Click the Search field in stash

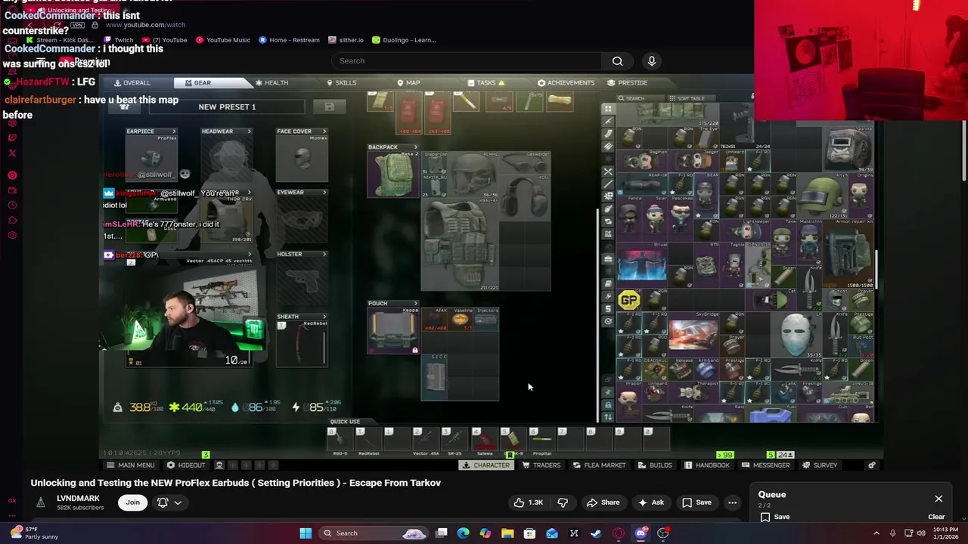click(x=640, y=98)
